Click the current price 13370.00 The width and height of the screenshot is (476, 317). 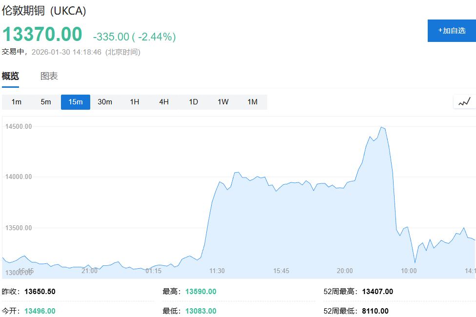pos(41,34)
